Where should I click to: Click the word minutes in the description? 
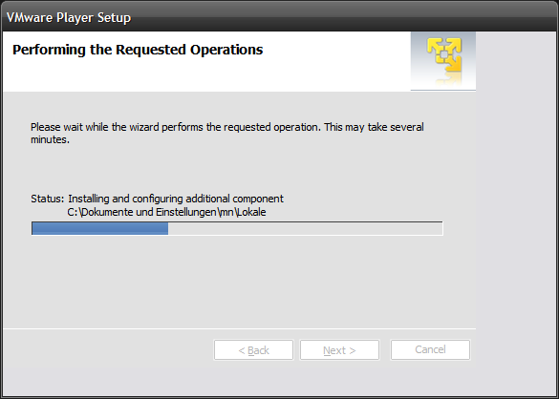pos(50,139)
